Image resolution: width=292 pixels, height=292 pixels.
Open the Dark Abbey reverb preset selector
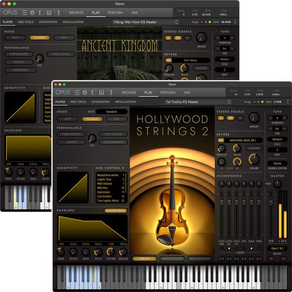tap(190, 60)
